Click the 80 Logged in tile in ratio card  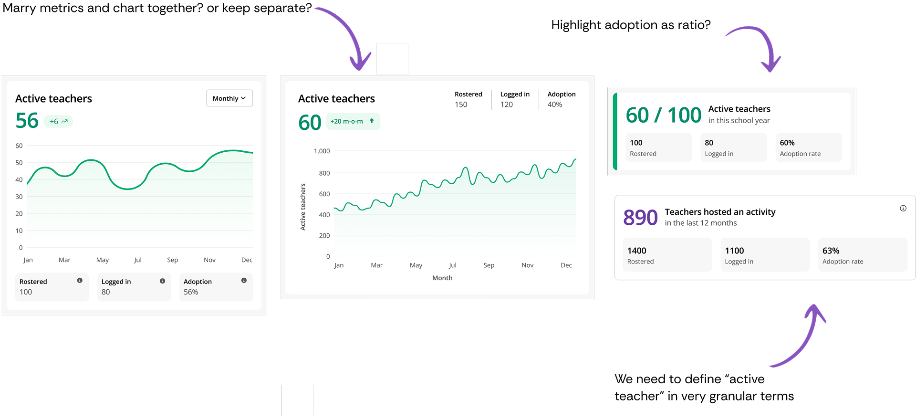[x=733, y=147]
